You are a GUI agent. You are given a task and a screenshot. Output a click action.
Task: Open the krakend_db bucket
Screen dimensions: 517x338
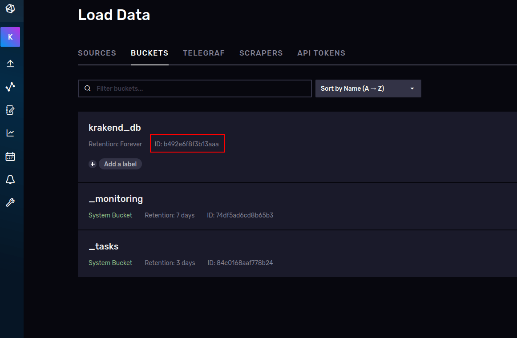[x=115, y=128]
